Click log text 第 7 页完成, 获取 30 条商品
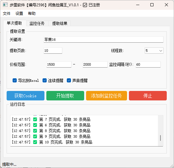 (65, 119)
